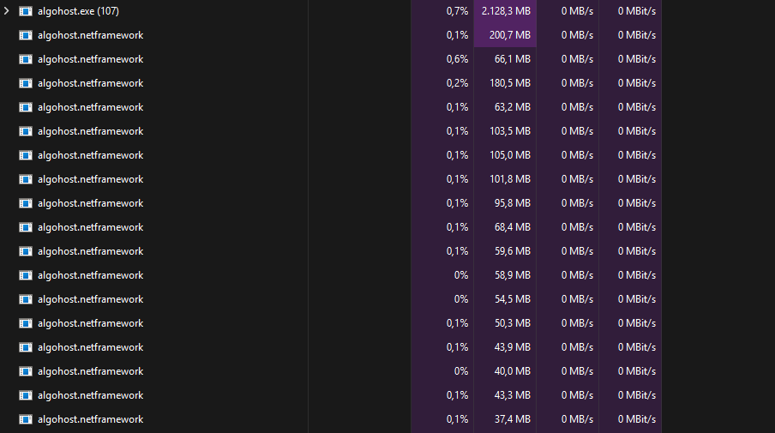Select algohost.netframework row using 105,0 MB
Image resolution: width=775 pixels, height=433 pixels.
point(90,155)
